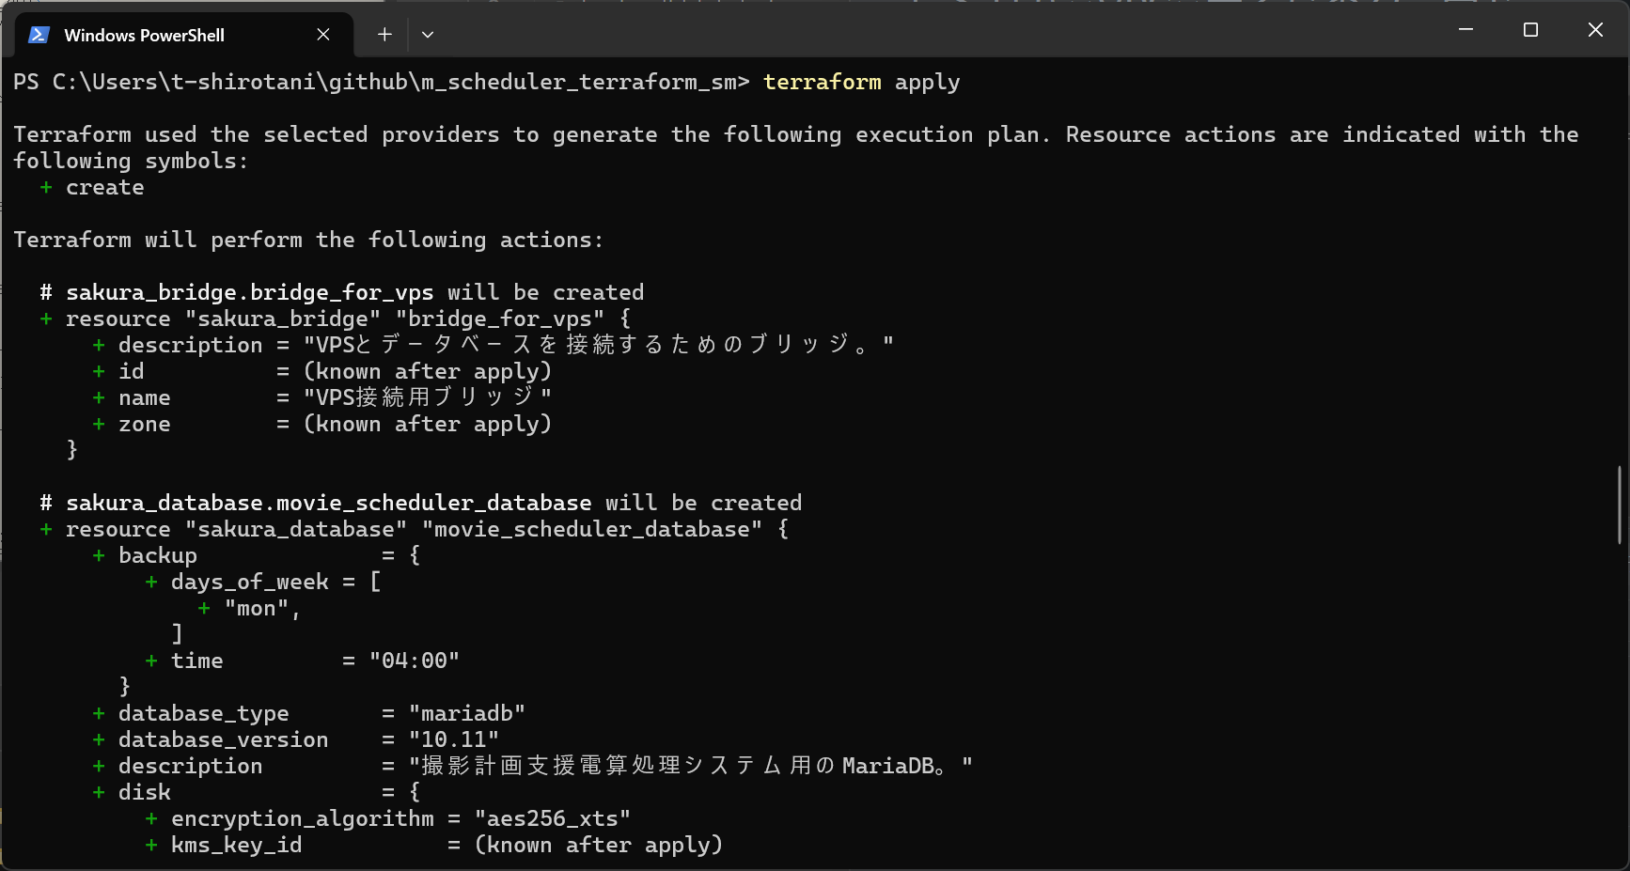This screenshot has width=1630, height=871.
Task: Click the "mon" days_of_week entry
Action: tap(257, 608)
